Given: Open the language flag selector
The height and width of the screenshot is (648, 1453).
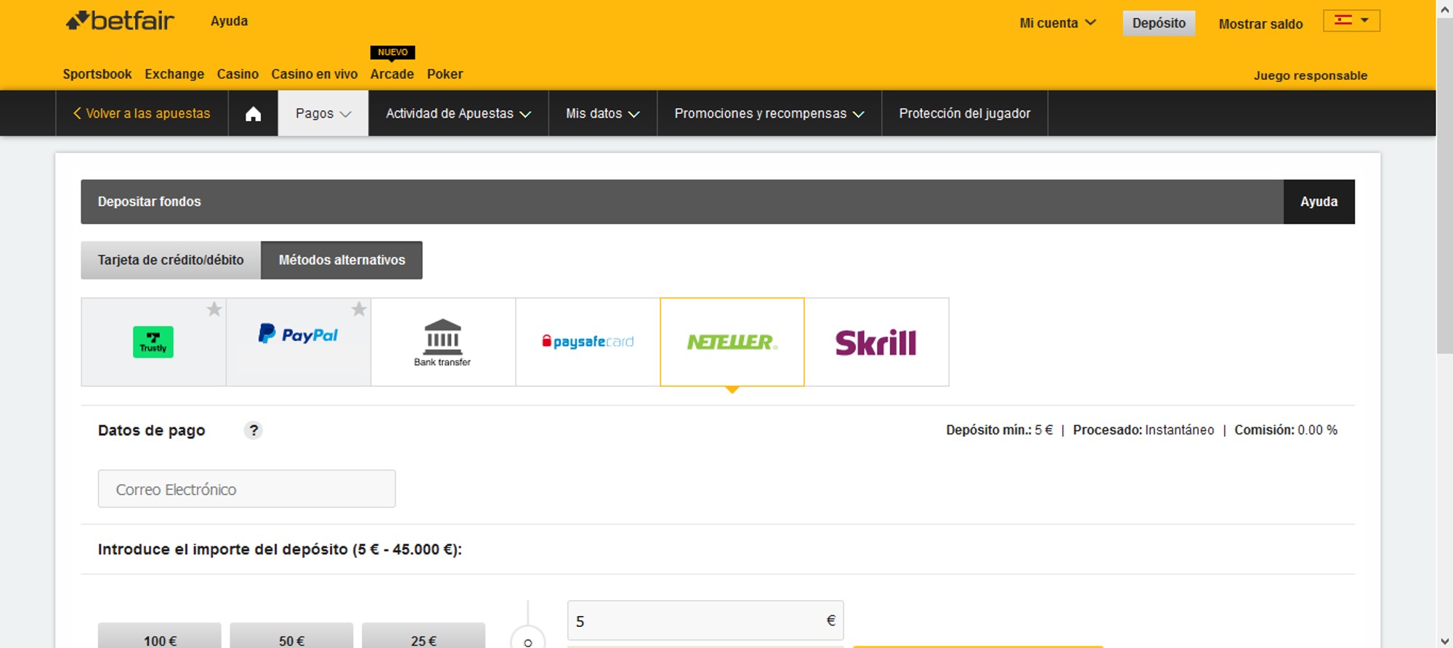Looking at the screenshot, I should 1351,20.
